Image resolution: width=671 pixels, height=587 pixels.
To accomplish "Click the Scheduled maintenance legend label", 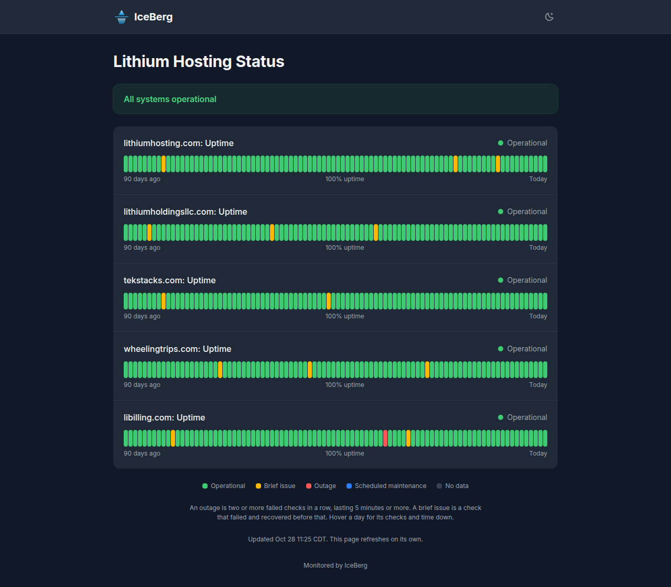I will (391, 486).
